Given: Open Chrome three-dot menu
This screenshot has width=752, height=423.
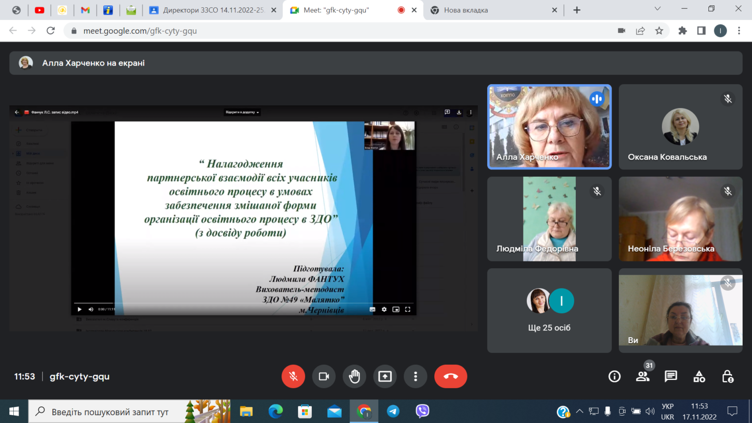Looking at the screenshot, I should pyautogui.click(x=739, y=31).
